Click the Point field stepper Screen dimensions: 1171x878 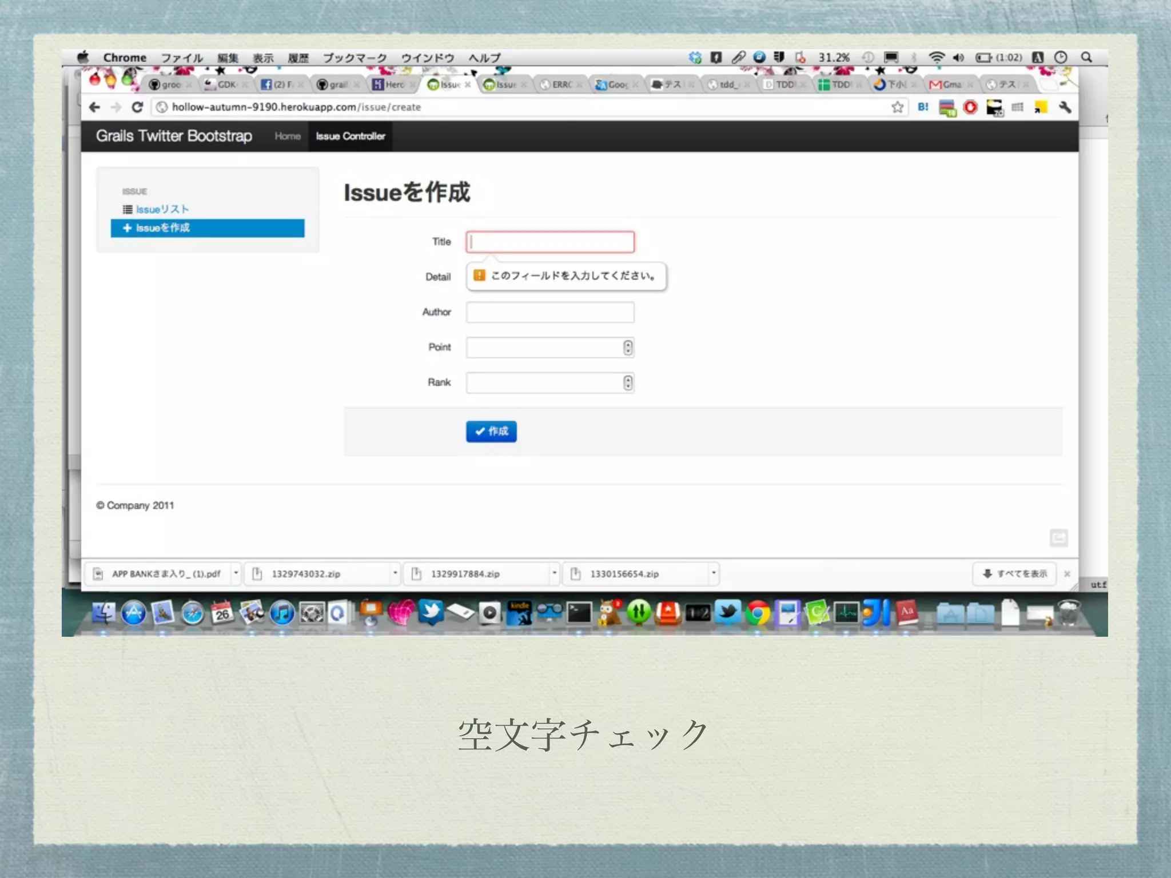pos(628,348)
